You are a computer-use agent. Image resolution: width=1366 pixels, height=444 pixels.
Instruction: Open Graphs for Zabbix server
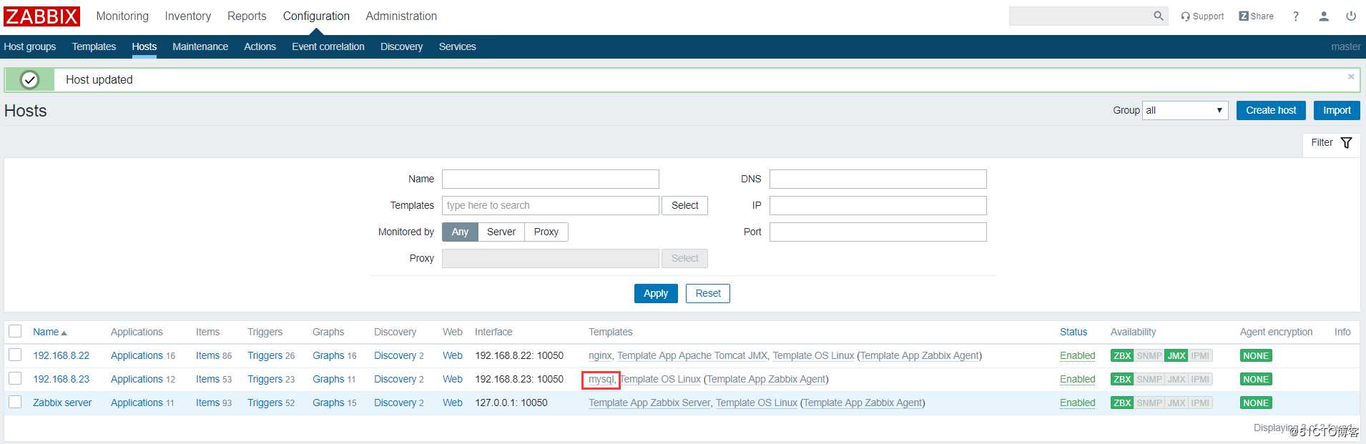pos(328,403)
